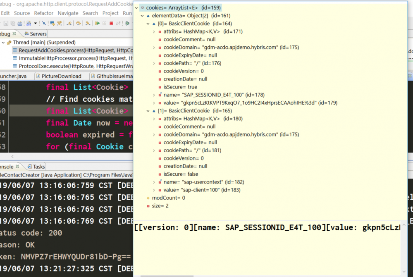Select the ProtocolExec.execute stack frame
Screen dimensions: 413x277
pyautogui.click(x=72, y=66)
